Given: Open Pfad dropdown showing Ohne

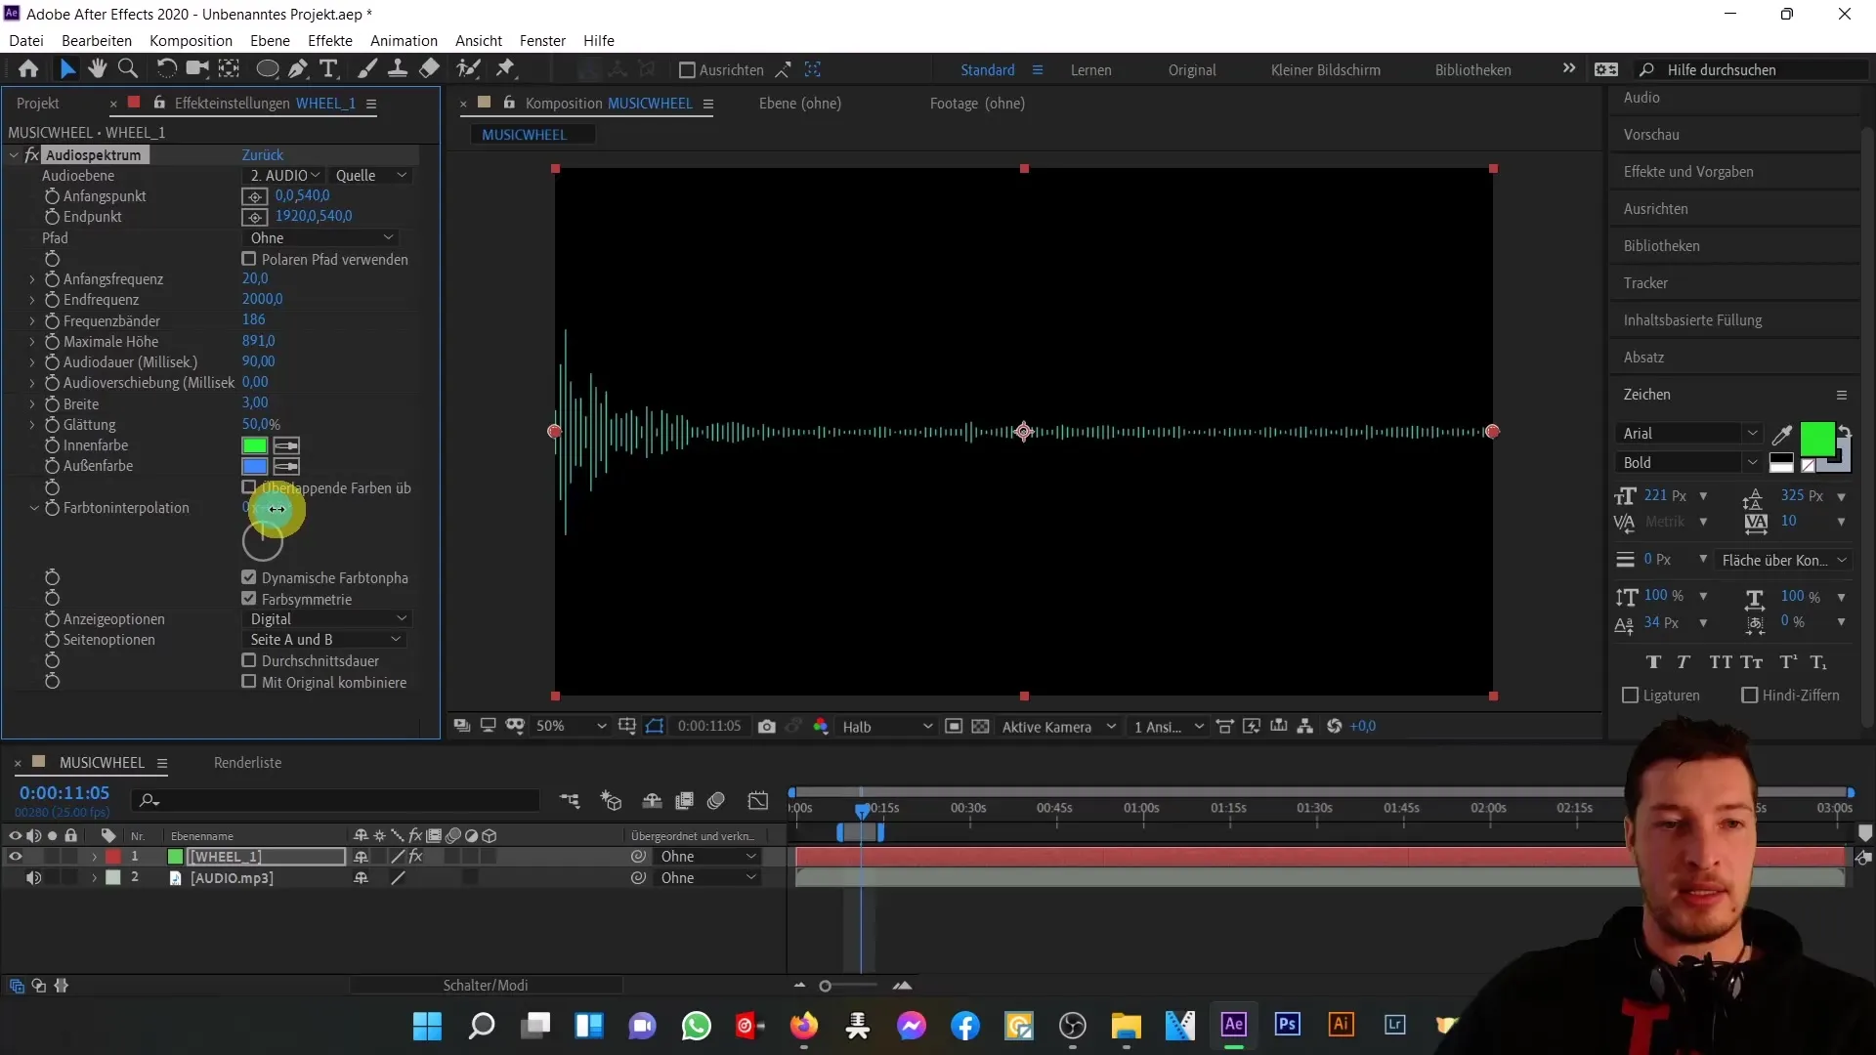Looking at the screenshot, I should pyautogui.click(x=322, y=238).
